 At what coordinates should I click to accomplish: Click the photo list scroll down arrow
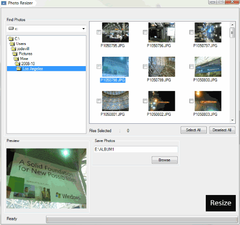pyautogui.click(x=232, y=120)
